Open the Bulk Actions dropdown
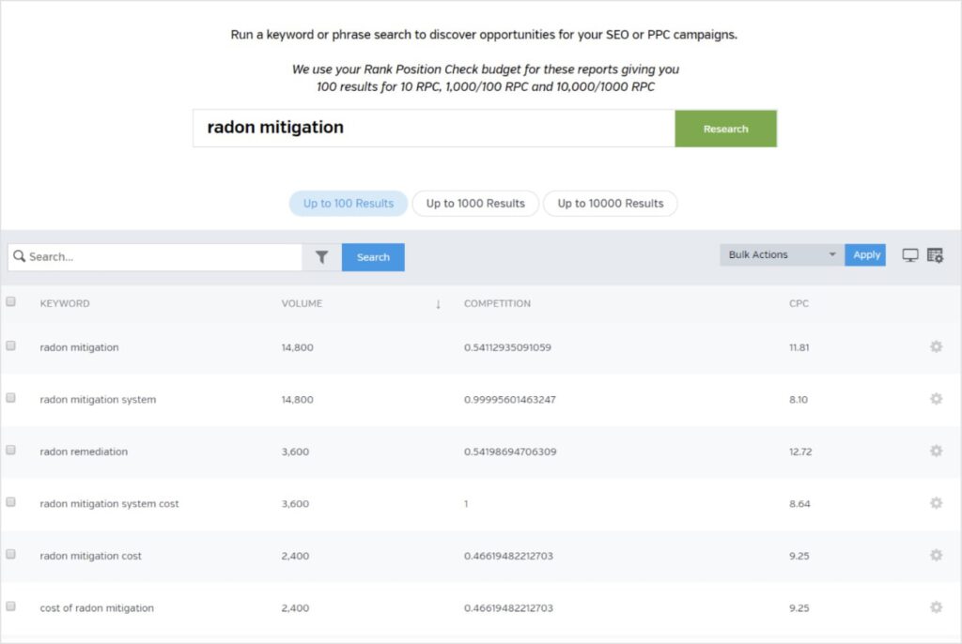Image resolution: width=962 pixels, height=644 pixels. [780, 254]
